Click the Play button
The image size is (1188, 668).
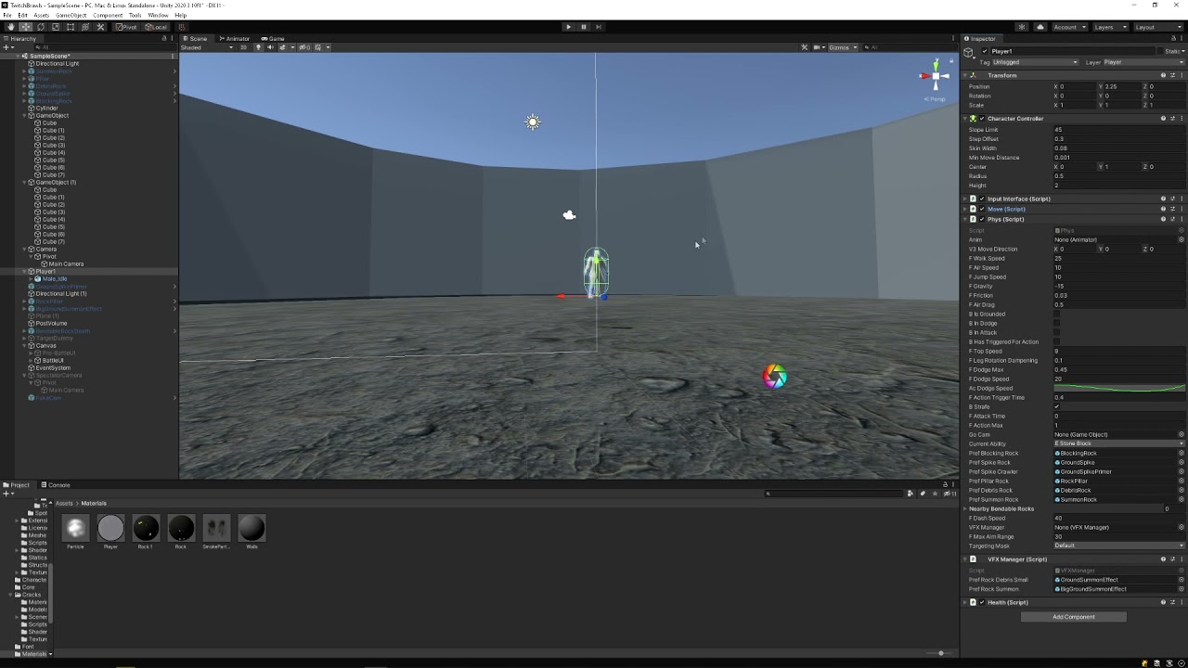[x=569, y=27]
